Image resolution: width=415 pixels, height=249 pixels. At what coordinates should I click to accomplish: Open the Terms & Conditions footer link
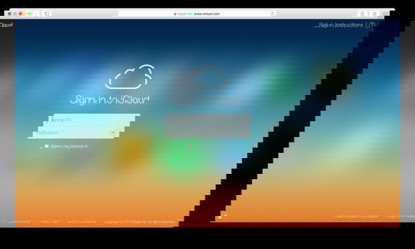pos(82,222)
